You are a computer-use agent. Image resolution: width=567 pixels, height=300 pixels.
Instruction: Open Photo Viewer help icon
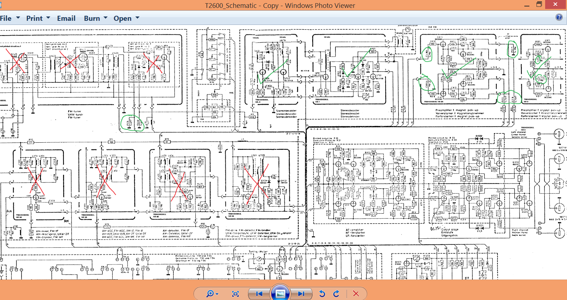(559, 17)
